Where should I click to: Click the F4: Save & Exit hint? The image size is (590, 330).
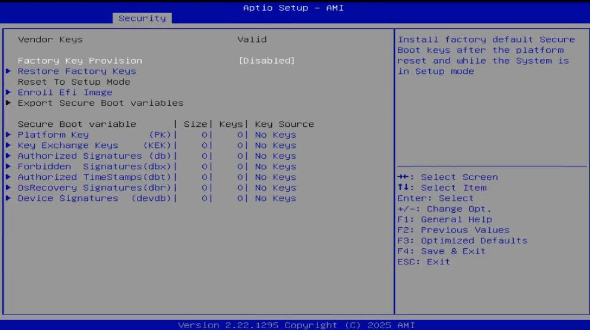pyautogui.click(x=441, y=251)
